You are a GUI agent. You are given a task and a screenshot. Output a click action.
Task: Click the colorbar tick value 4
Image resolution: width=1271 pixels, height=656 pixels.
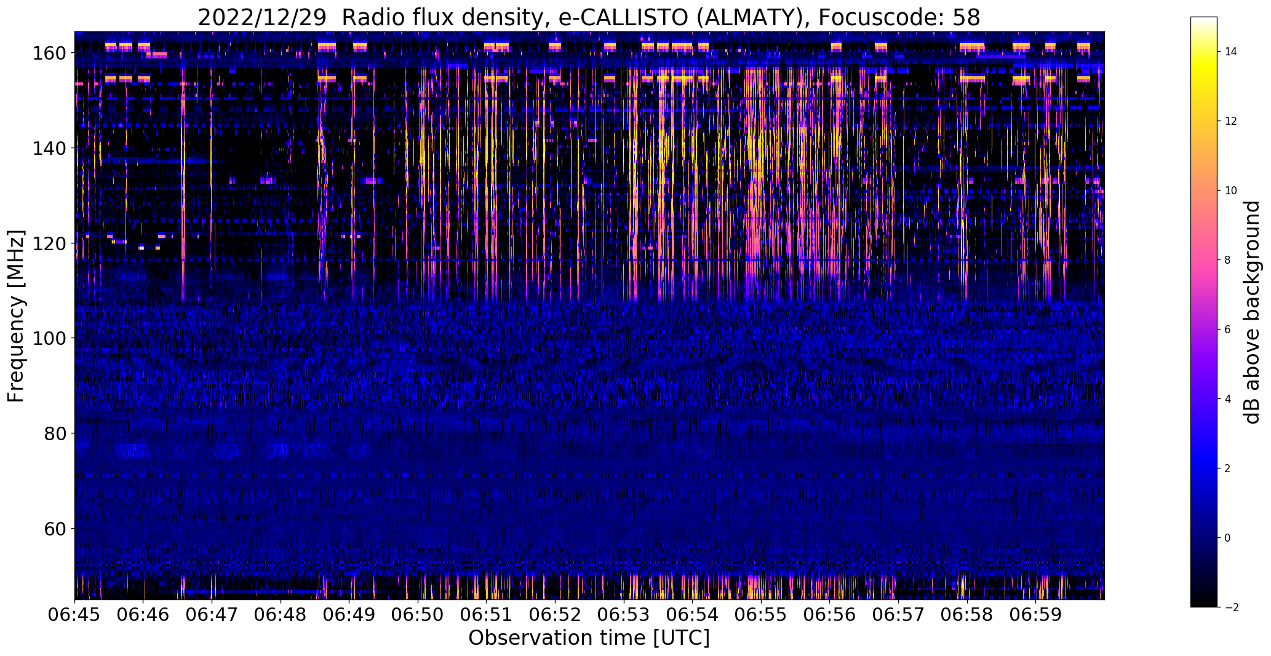1228,399
